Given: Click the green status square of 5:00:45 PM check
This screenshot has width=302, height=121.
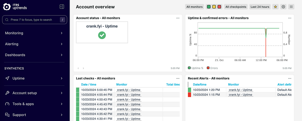Looking at the screenshot, I should [x=78, y=90].
